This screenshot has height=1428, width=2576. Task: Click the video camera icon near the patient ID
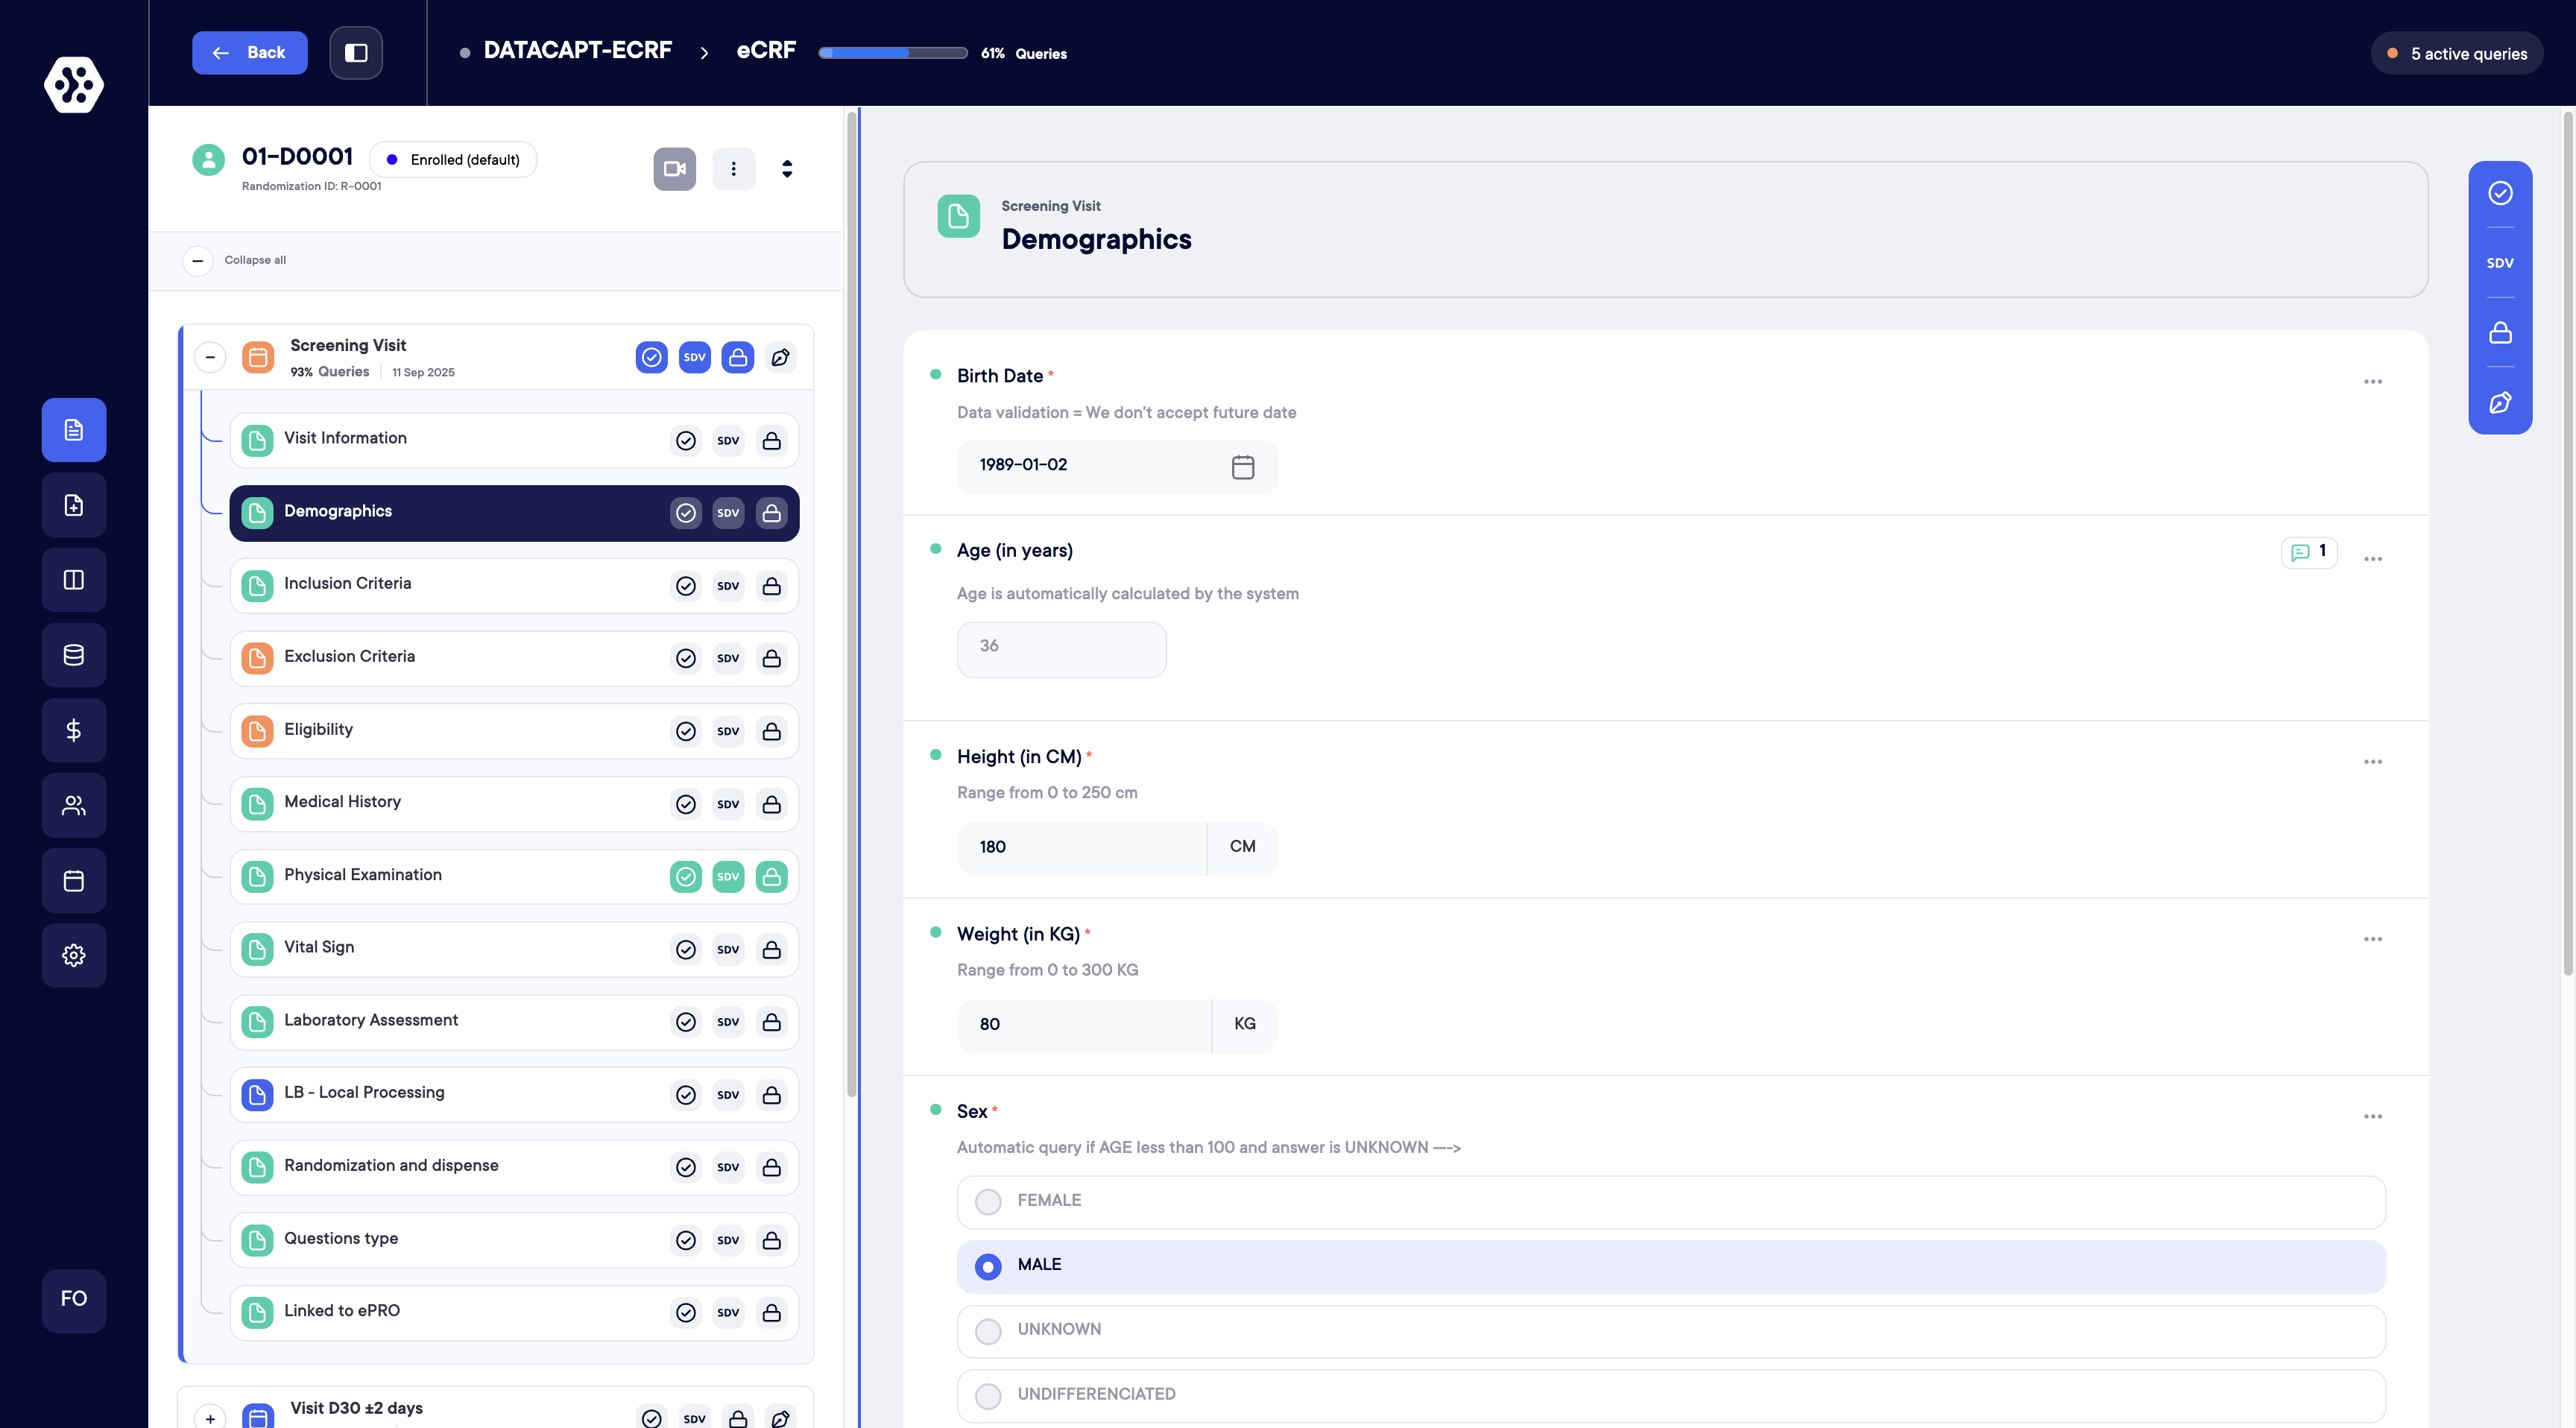click(674, 168)
